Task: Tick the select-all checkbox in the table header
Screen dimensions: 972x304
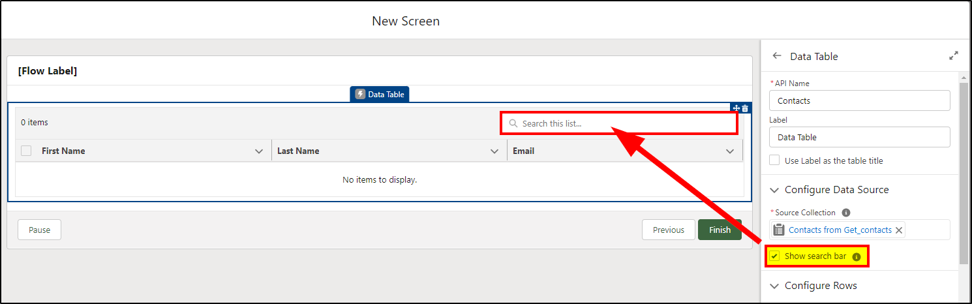Action: coord(26,151)
